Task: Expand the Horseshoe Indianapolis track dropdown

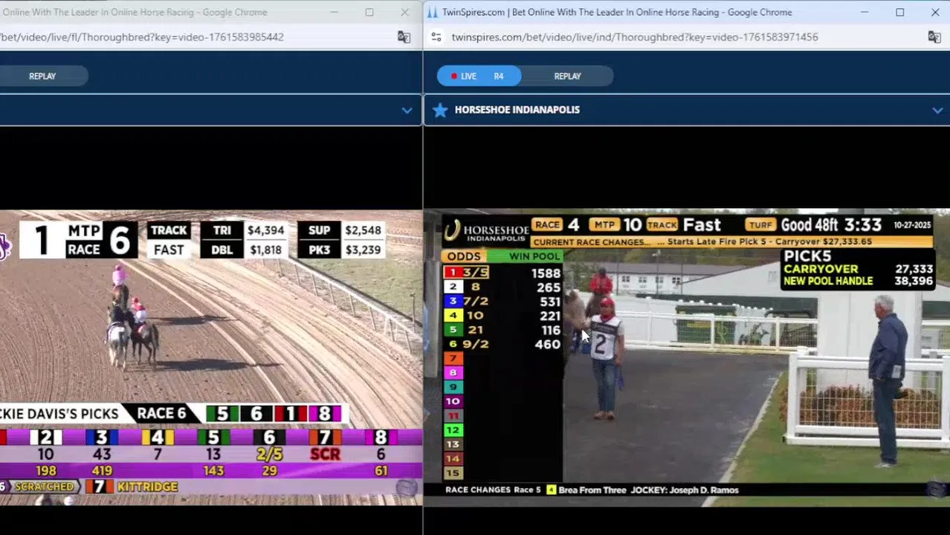Action: pyautogui.click(x=937, y=110)
